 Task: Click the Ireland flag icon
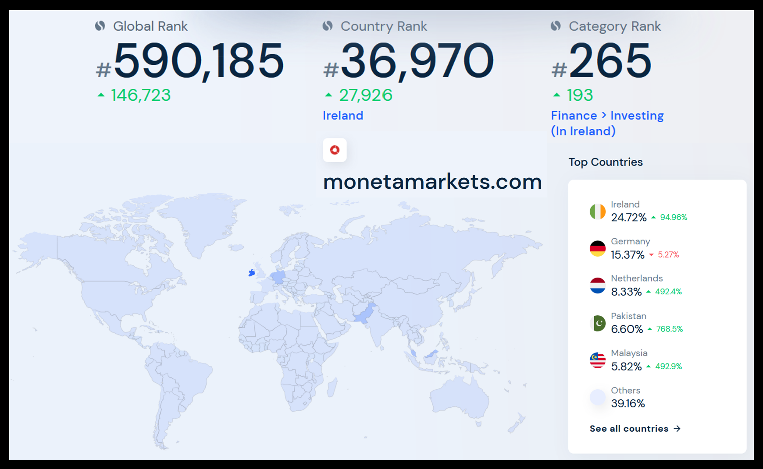click(597, 212)
